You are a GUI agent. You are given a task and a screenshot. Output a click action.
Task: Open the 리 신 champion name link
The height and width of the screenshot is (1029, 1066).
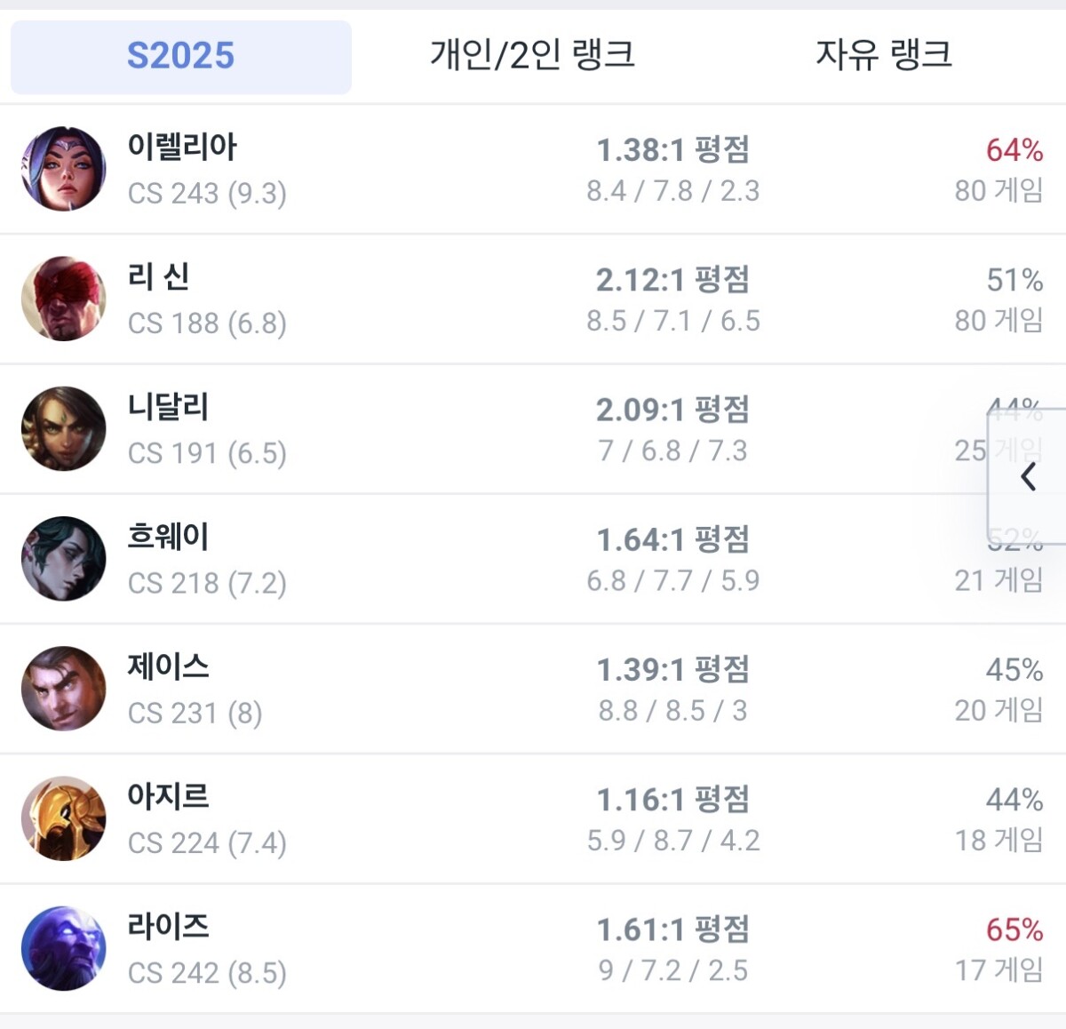tap(158, 277)
